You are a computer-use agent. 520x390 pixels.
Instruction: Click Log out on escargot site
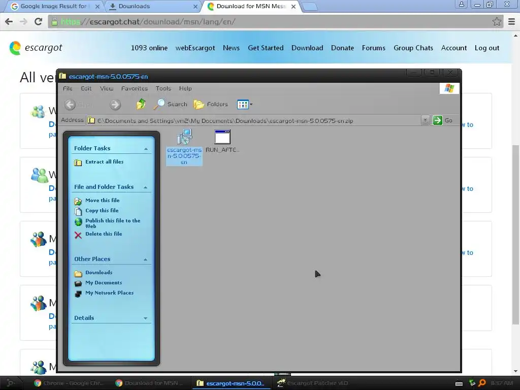(487, 48)
